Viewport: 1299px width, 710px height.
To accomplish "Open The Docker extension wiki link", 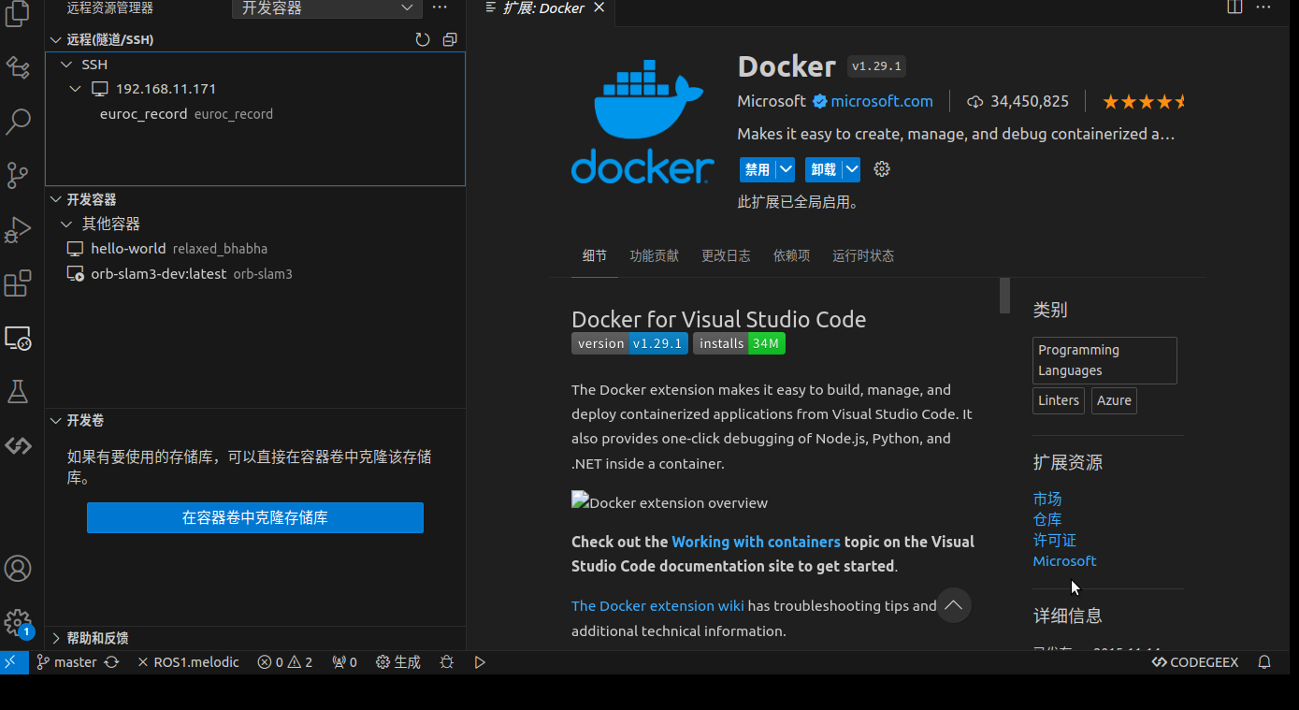I will coord(657,605).
